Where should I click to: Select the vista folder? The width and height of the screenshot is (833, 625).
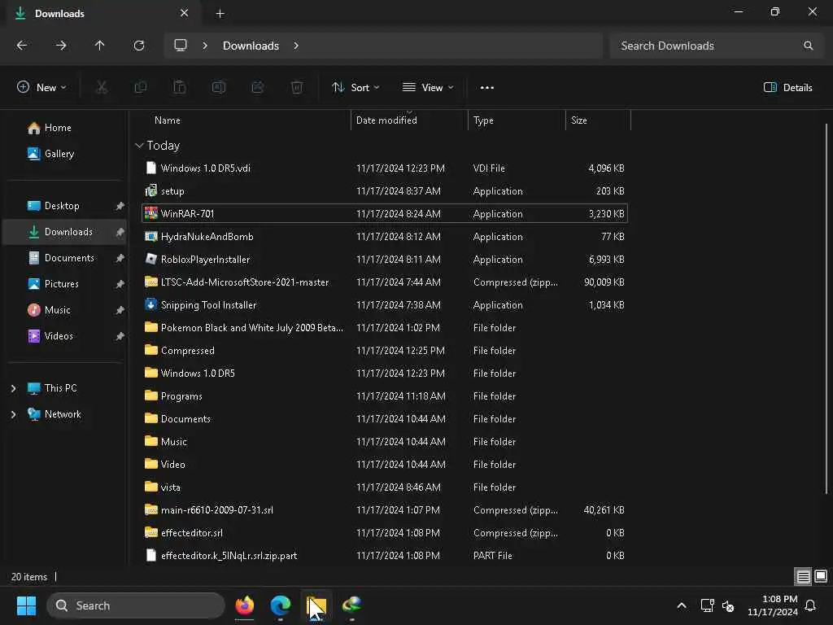(x=385, y=487)
